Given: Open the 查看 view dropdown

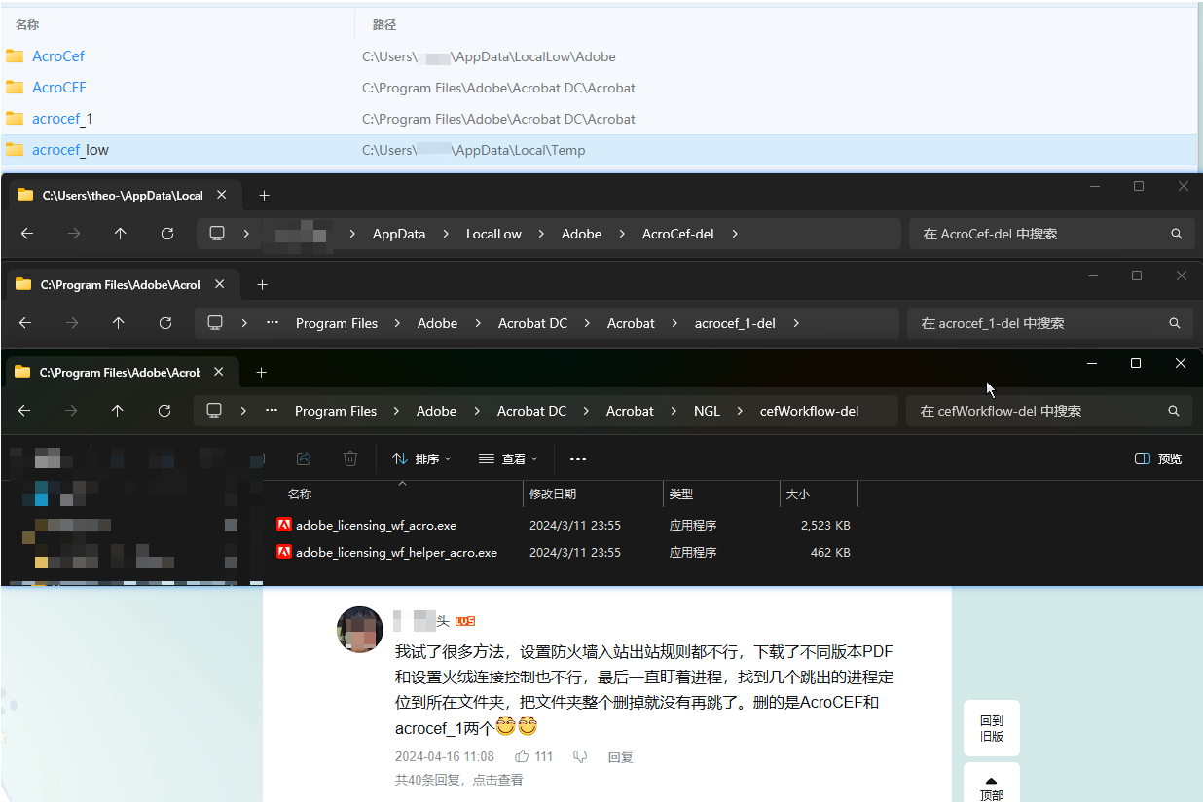Looking at the screenshot, I should pos(508,458).
